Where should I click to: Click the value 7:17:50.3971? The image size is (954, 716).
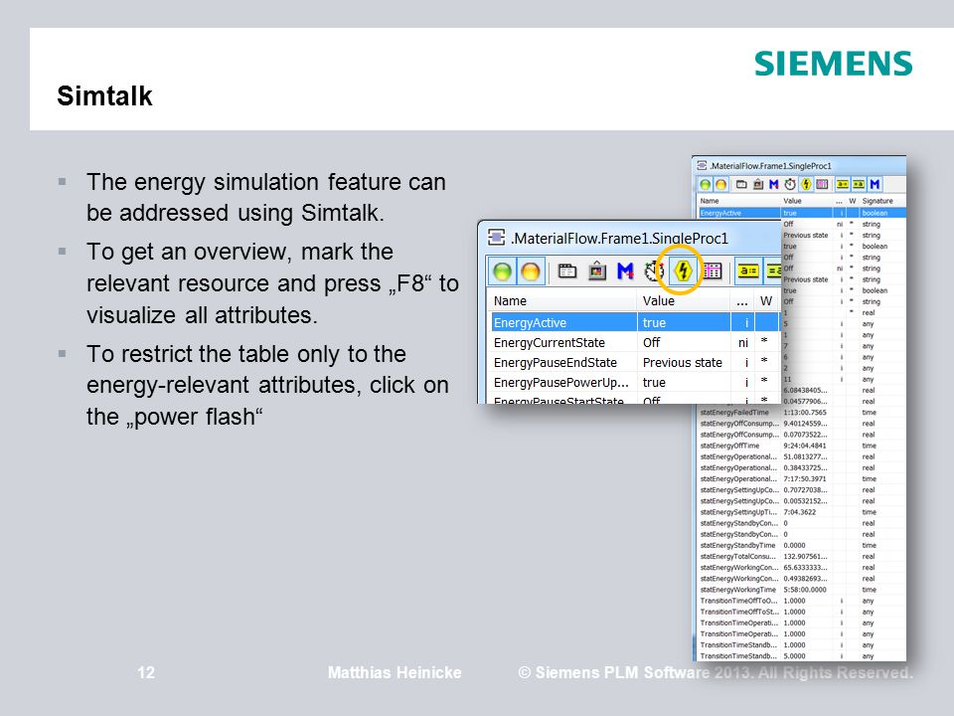(805, 479)
